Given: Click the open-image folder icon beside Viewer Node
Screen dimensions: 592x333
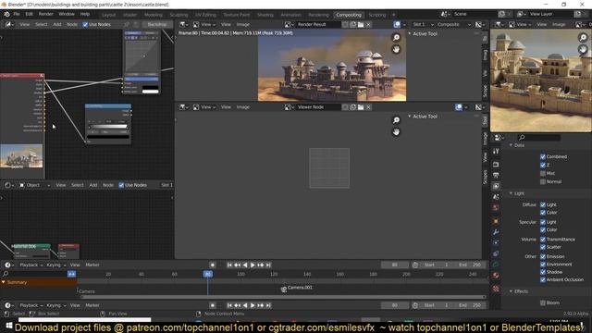Looking at the screenshot, I should pyautogui.click(x=361, y=107).
